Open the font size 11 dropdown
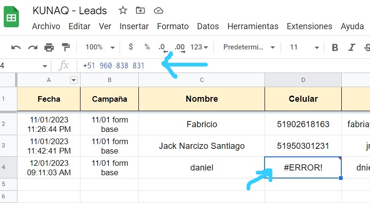370x203 pixels. click(304, 47)
